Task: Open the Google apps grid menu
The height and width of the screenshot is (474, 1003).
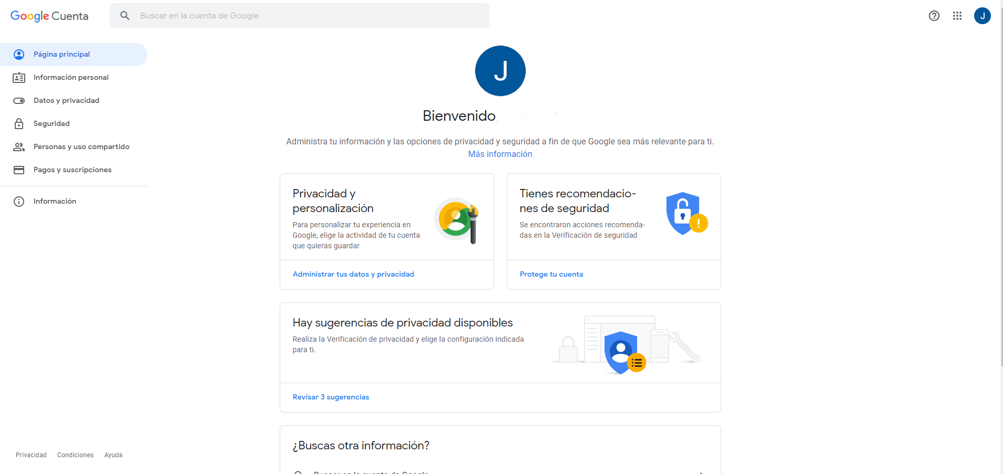Action: pos(957,16)
